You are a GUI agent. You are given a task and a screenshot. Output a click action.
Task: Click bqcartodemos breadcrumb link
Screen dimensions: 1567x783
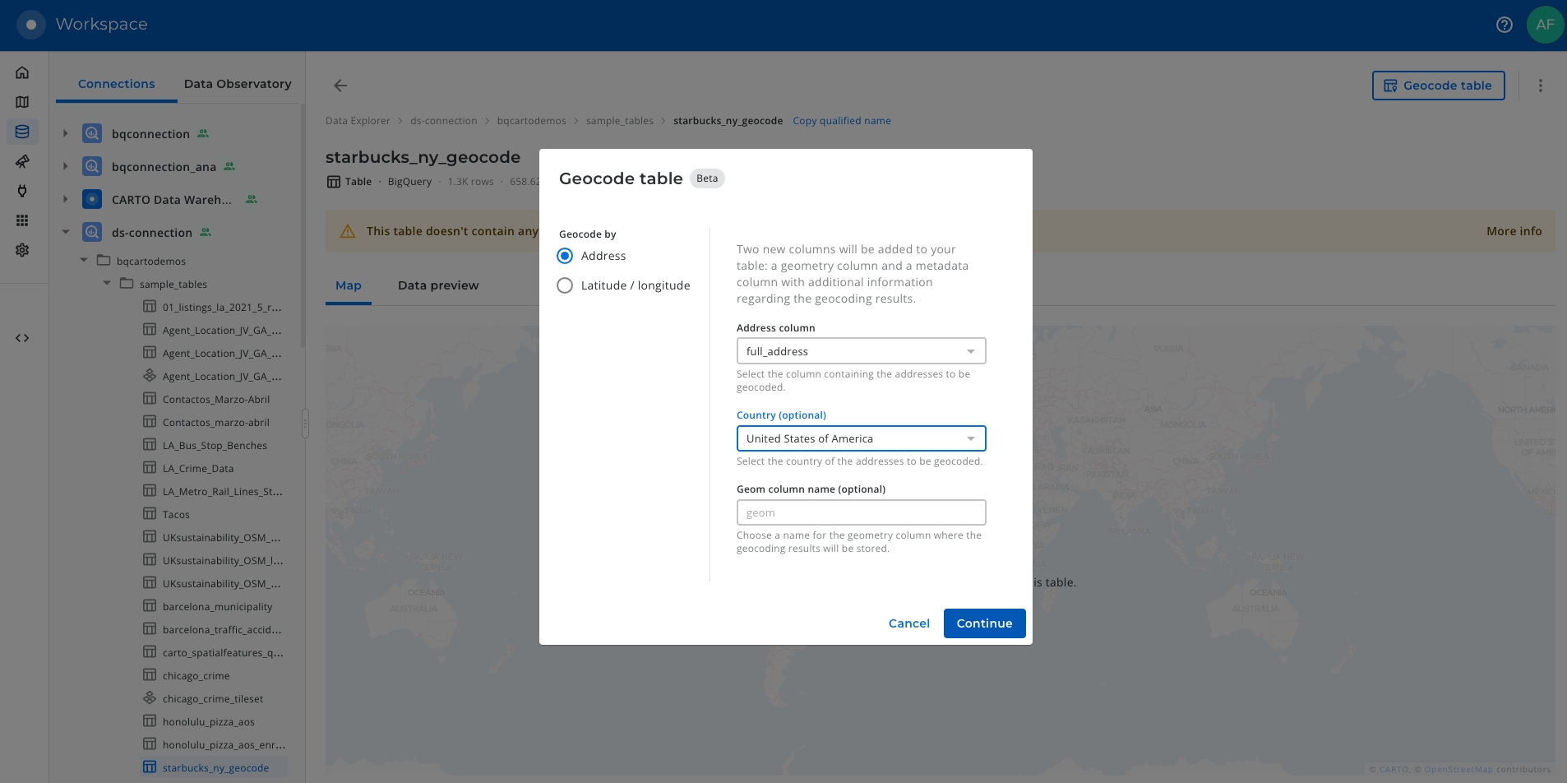click(531, 121)
